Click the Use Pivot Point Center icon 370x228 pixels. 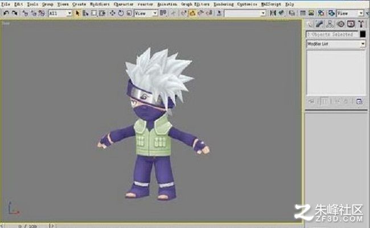click(163, 13)
